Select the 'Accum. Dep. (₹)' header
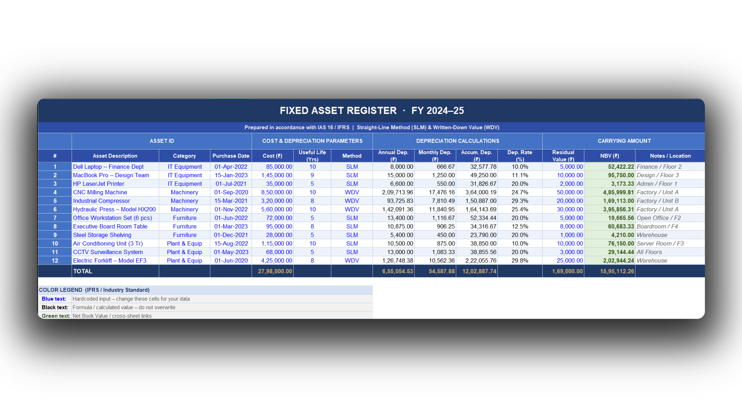 coord(477,156)
